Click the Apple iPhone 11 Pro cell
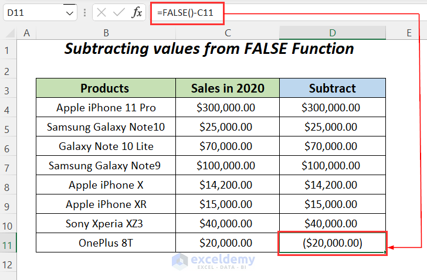This screenshot has width=427, height=280. point(106,108)
